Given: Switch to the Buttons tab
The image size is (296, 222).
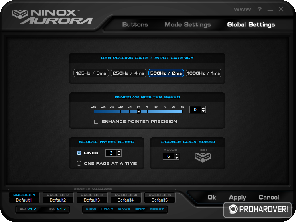Looking at the screenshot, I should [135, 25].
